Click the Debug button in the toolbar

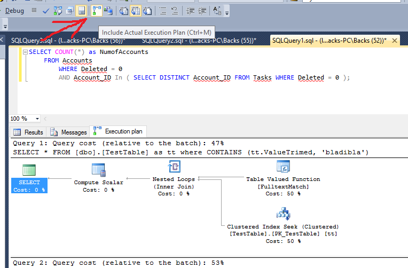point(14,11)
